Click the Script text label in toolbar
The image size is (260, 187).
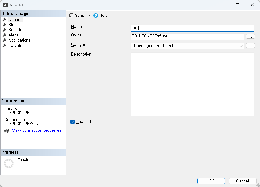coord(80,16)
